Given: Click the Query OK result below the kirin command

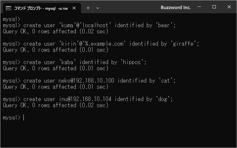Looking at the screenshot, I should click(56, 50).
